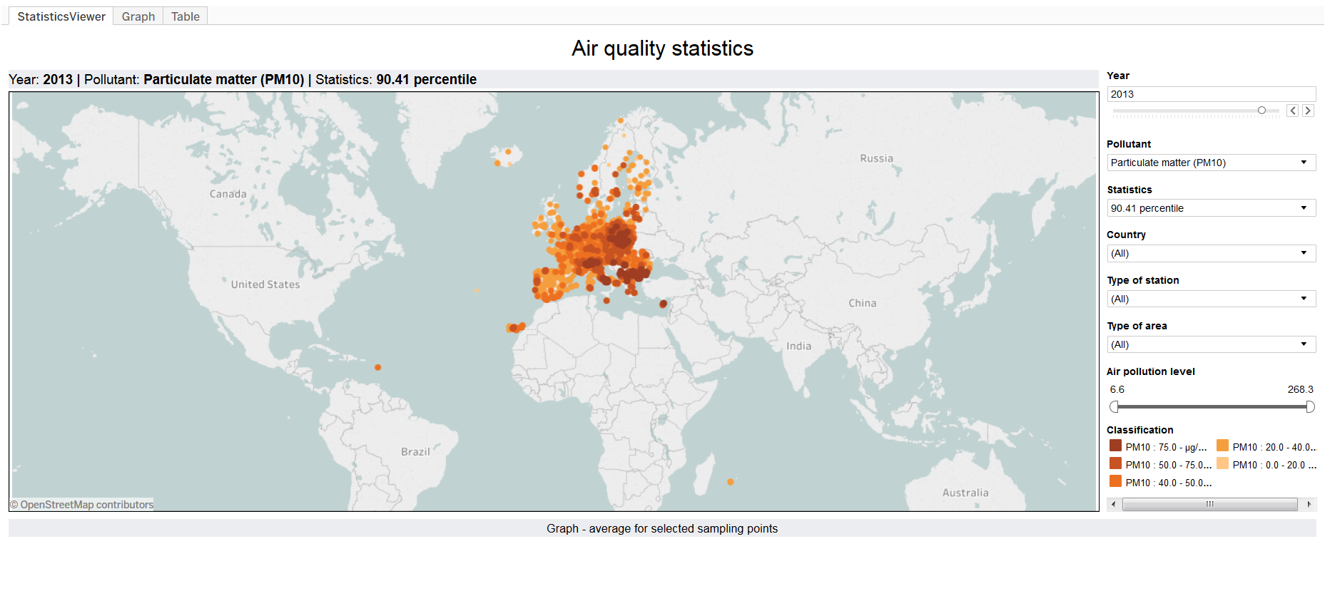Click the Year 2013 input field
Viewport: 1325px width, 601px height.
point(1211,94)
